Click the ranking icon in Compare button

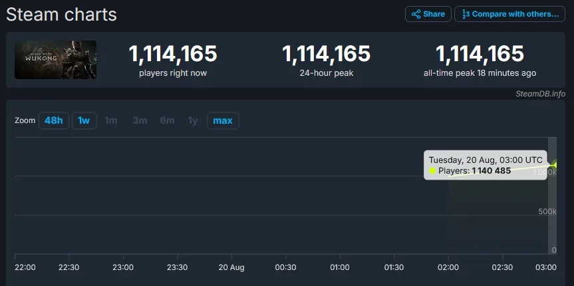click(x=466, y=14)
